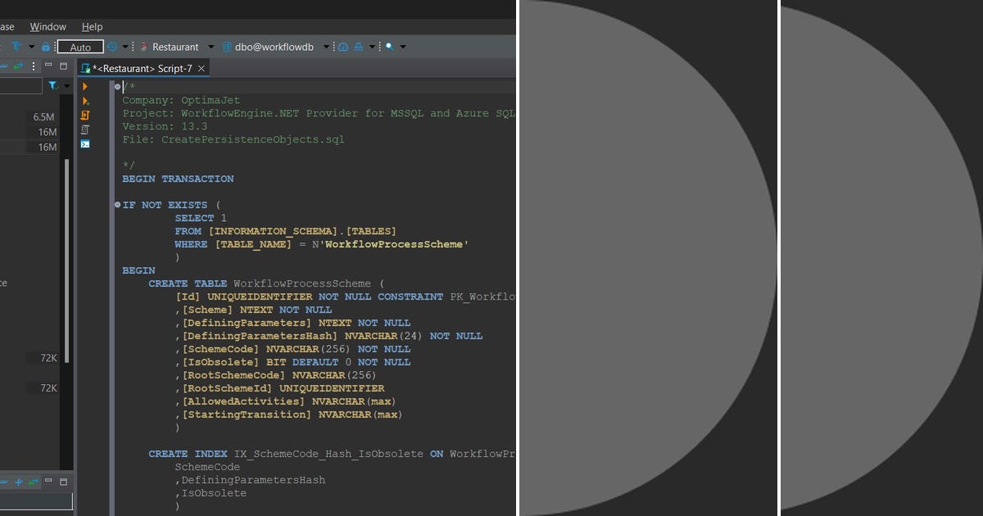Open the Window menu
983x516 pixels.
point(48,26)
